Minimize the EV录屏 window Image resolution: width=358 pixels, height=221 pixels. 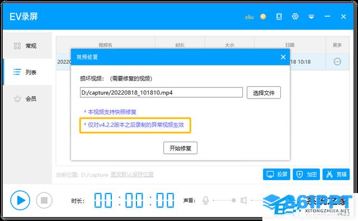[327, 16]
